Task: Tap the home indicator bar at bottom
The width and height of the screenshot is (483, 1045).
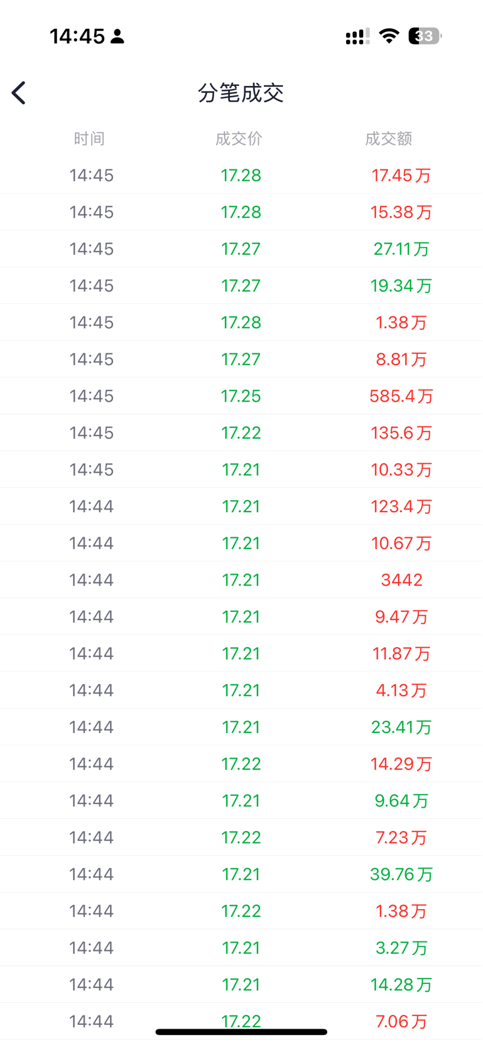Action: tap(241, 1032)
